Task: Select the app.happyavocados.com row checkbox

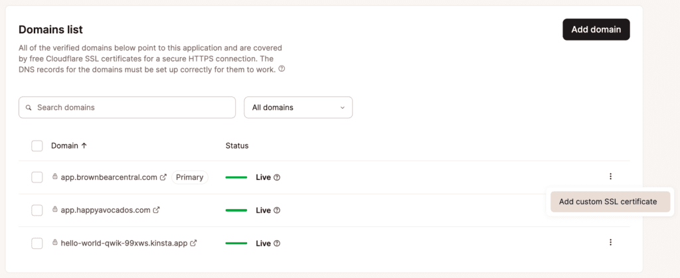Action: pyautogui.click(x=37, y=210)
